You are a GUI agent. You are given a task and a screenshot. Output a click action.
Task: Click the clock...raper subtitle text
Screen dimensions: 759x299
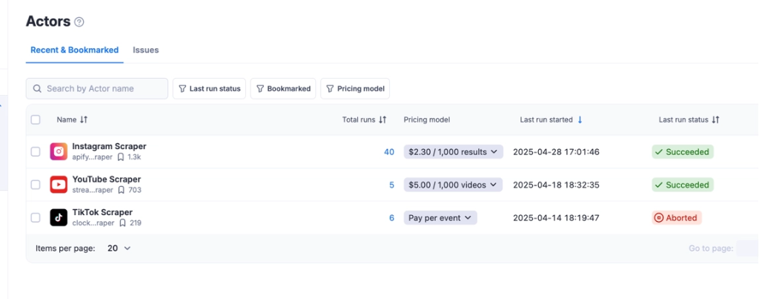(93, 223)
